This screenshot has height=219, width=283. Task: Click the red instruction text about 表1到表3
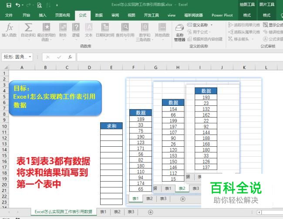(53, 172)
